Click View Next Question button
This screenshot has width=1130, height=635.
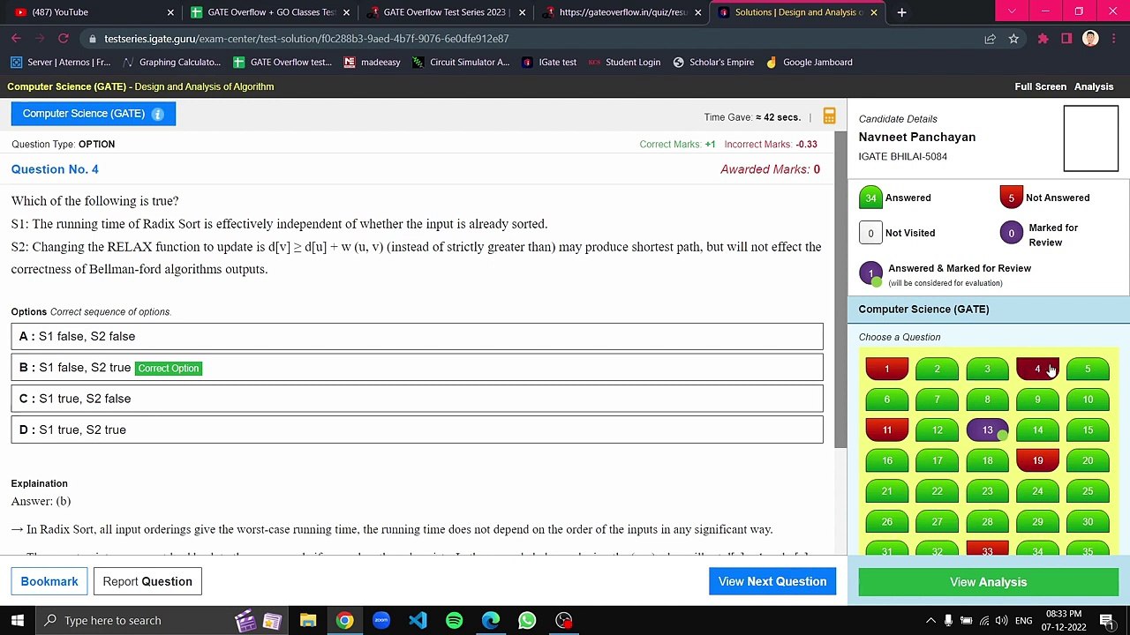coord(772,581)
